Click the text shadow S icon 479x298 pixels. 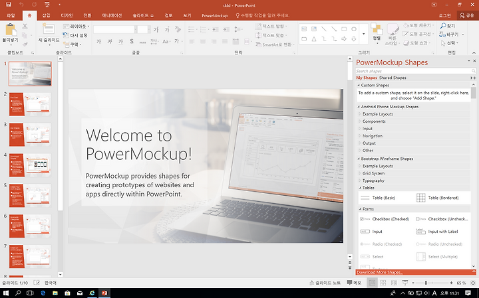pyautogui.click(x=132, y=41)
